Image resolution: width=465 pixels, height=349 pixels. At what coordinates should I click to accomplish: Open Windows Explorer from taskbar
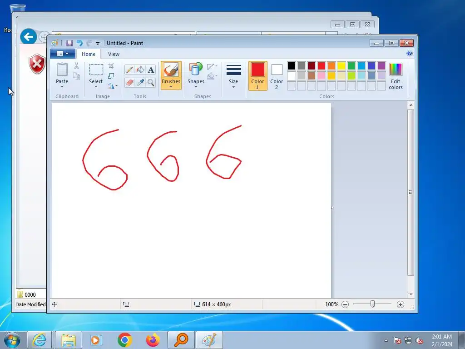[x=69, y=340]
